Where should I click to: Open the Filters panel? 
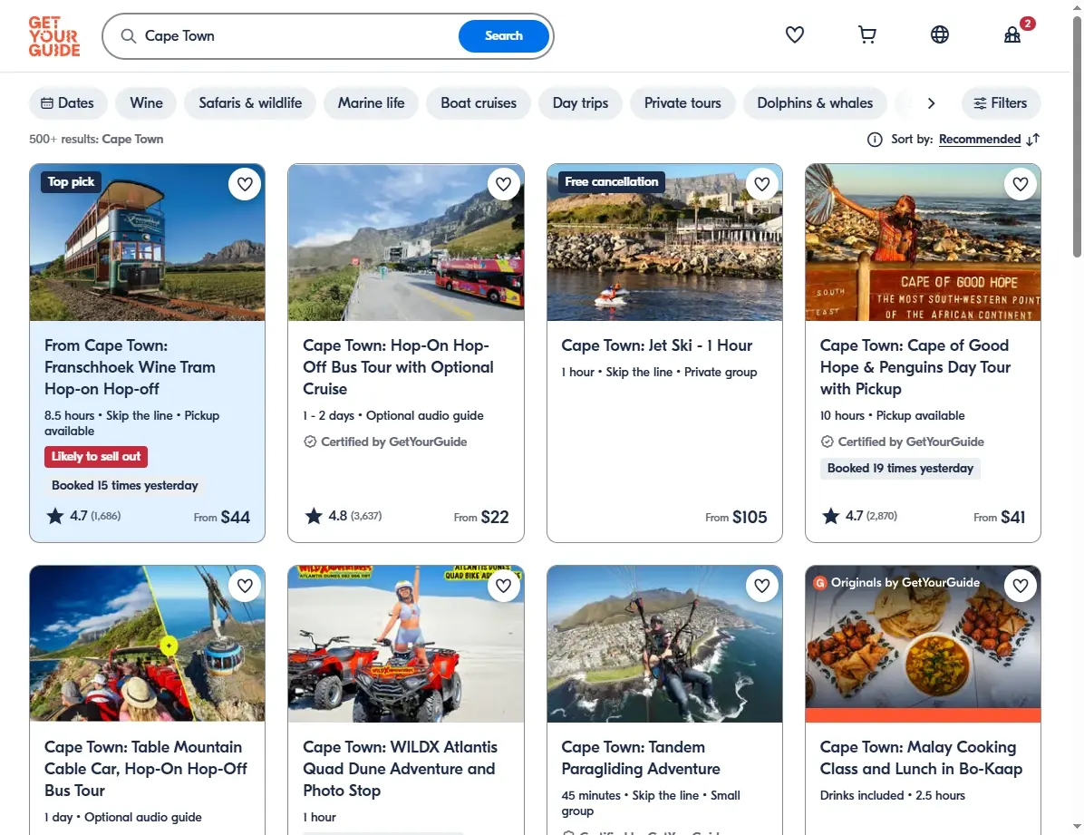point(1001,103)
